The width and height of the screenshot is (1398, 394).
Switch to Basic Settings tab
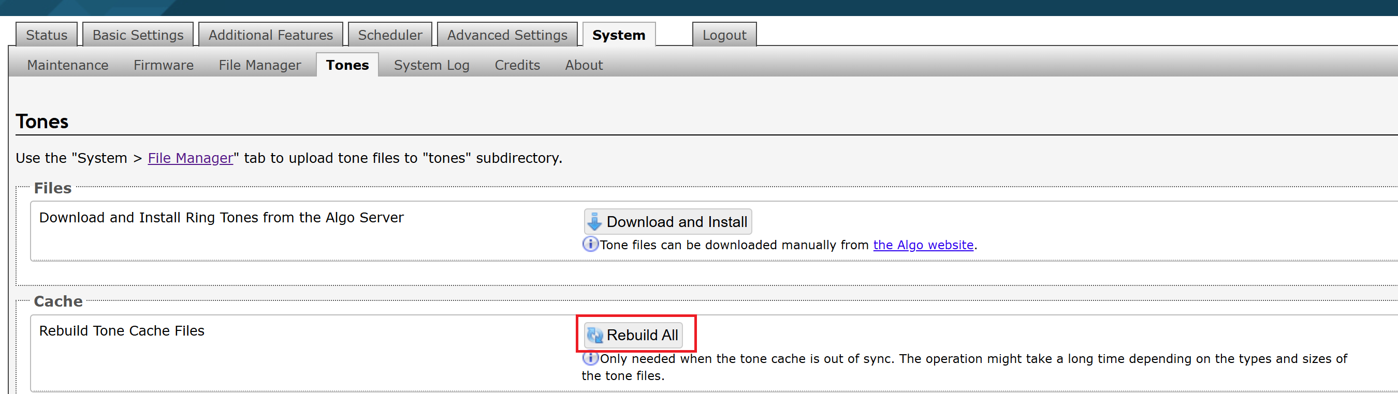(138, 35)
